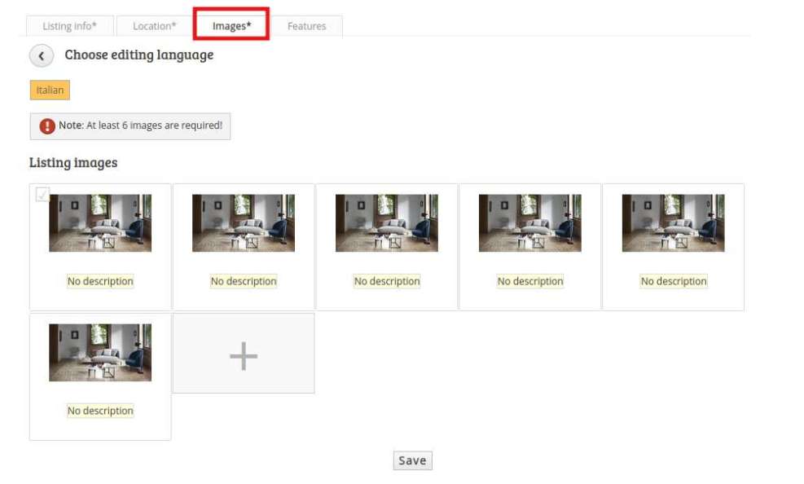Edit the No description label under the first image
The height and width of the screenshot is (484, 804).
tap(100, 281)
